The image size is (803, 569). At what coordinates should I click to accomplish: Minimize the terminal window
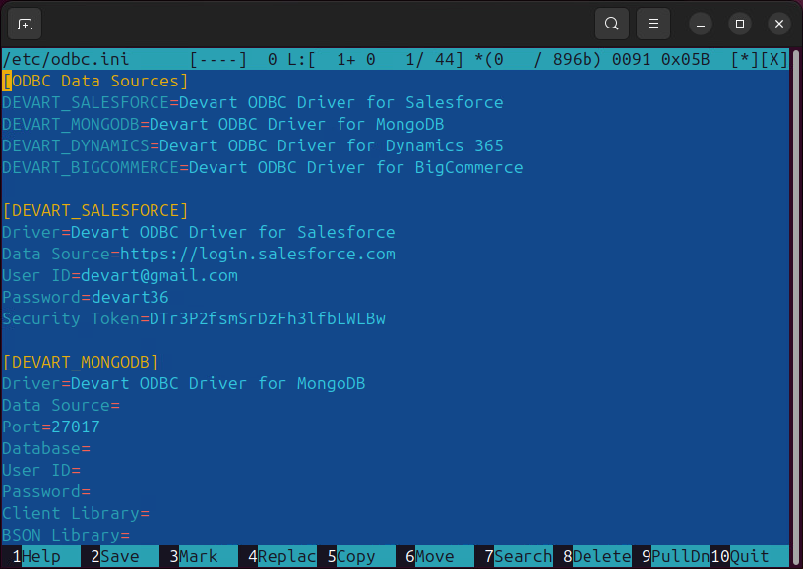(701, 24)
